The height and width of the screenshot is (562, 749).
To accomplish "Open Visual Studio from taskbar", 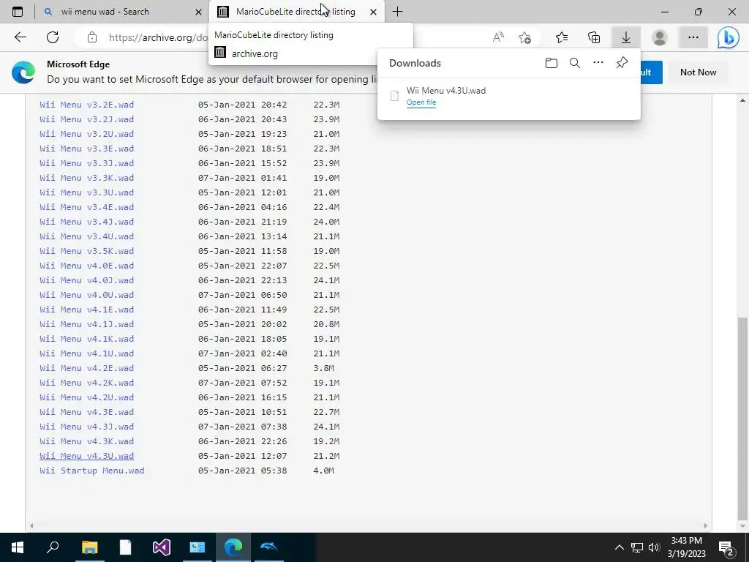I will (161, 547).
